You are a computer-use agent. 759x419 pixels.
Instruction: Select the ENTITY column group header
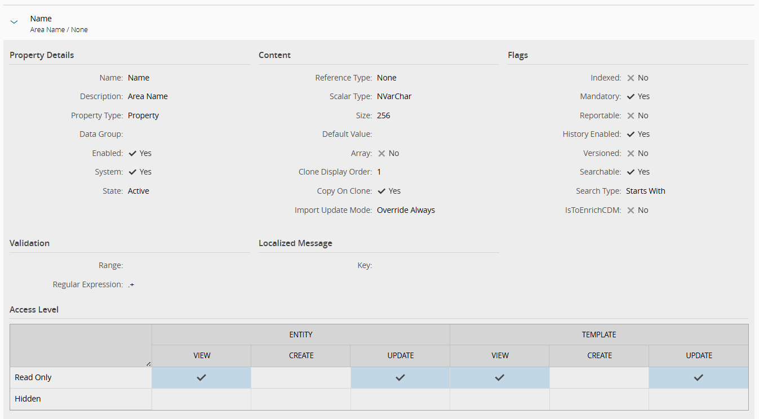tap(301, 335)
